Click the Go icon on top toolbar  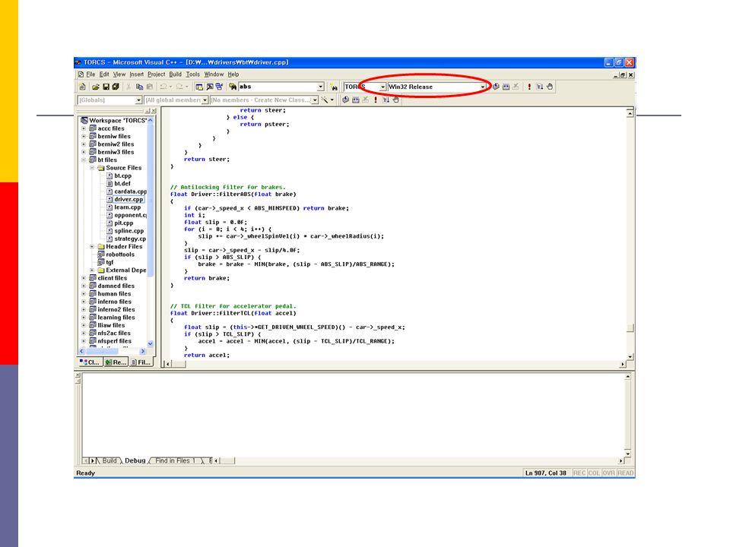click(540, 87)
